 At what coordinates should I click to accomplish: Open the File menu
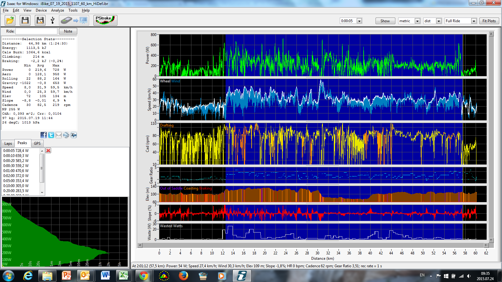(6, 10)
